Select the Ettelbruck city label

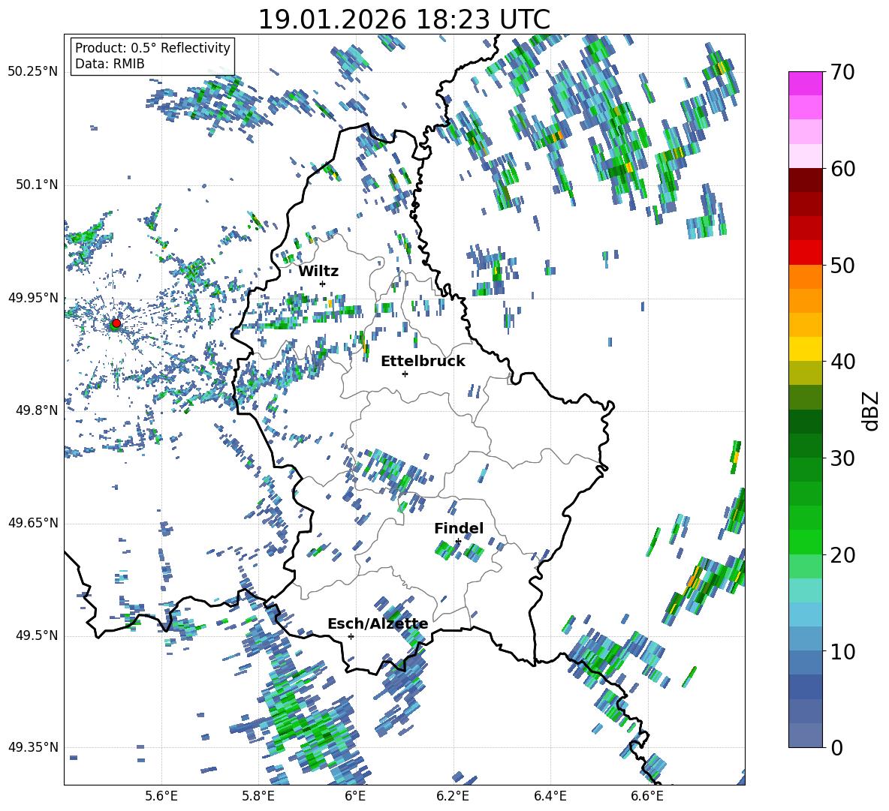coord(423,362)
